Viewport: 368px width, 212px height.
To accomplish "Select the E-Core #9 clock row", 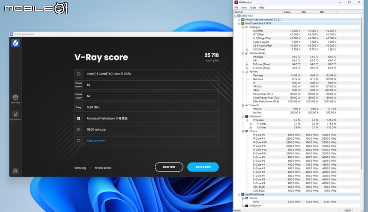I will (x=294, y=183).
